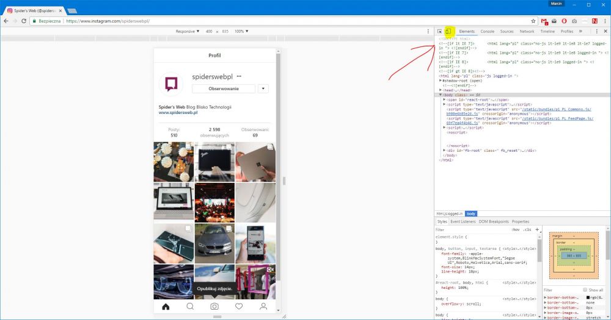Open the PL_Commons.js script link
The height and width of the screenshot is (320, 611).
click(x=519, y=112)
